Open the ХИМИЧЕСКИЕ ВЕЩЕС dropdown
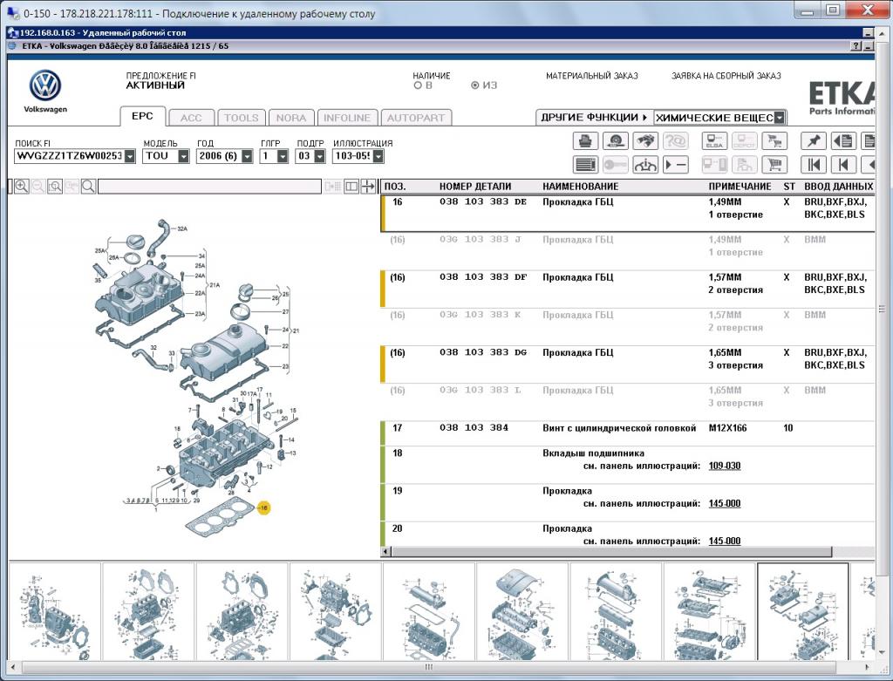 point(780,118)
